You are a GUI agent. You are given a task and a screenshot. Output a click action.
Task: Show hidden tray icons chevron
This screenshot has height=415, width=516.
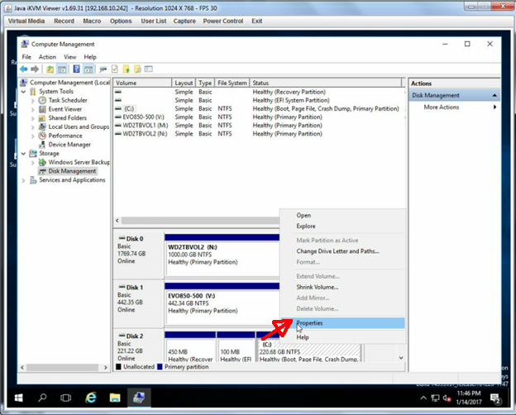tap(423, 398)
